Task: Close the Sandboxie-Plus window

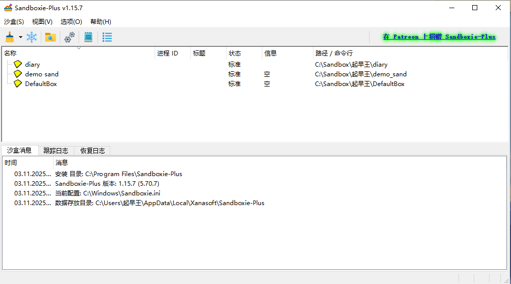Action: (498, 8)
